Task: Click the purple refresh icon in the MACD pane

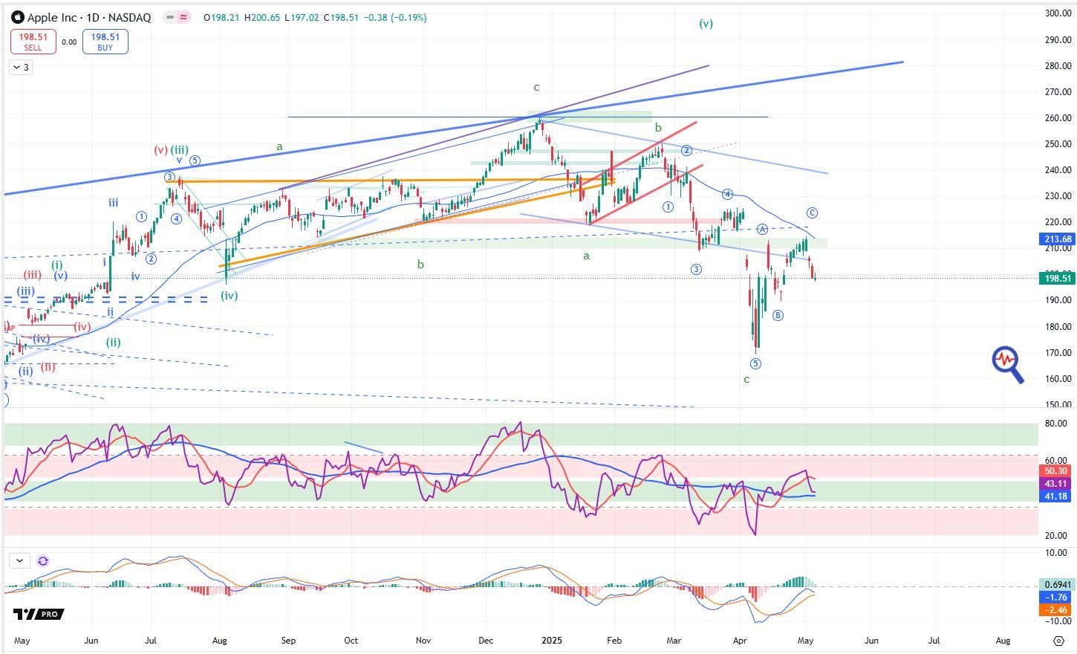Action: pos(43,561)
